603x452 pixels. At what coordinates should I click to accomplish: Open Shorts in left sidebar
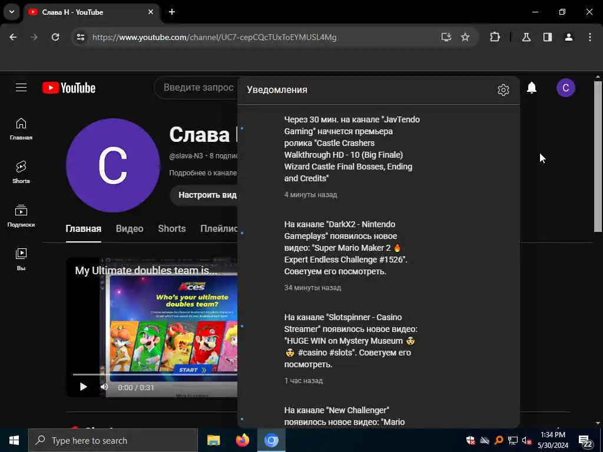click(21, 172)
